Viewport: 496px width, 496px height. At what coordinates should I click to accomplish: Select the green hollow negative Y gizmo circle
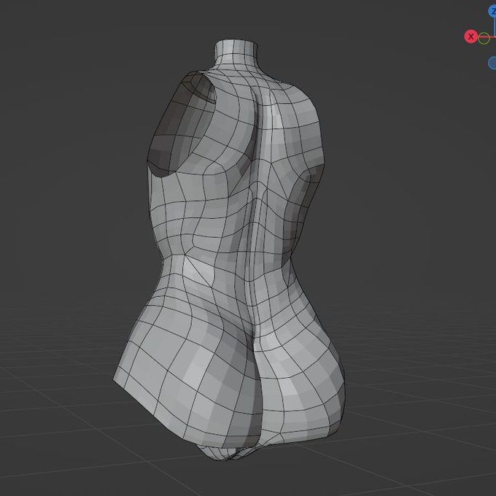pos(484,38)
